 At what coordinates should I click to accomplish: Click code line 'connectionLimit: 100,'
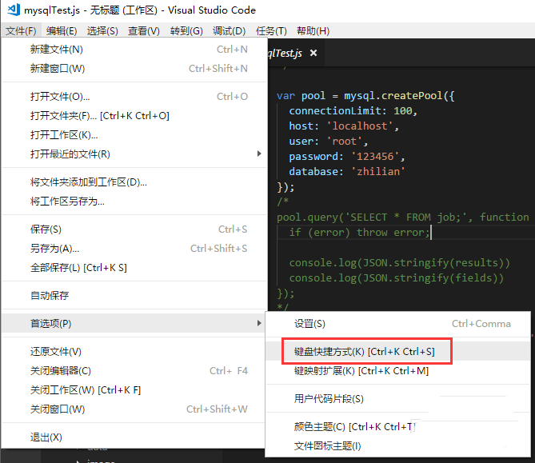[353, 111]
